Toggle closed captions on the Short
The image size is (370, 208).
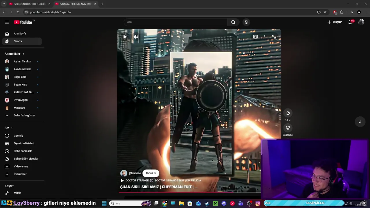tap(256, 37)
